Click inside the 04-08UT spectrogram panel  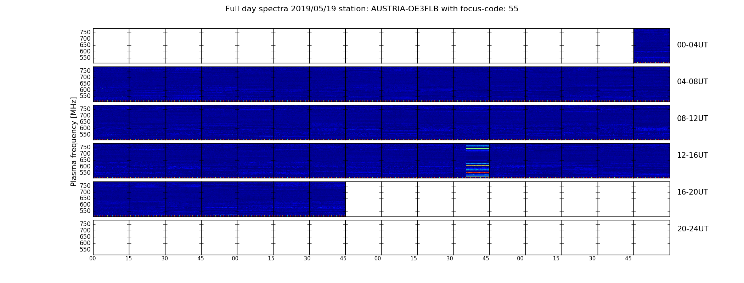click(381, 84)
